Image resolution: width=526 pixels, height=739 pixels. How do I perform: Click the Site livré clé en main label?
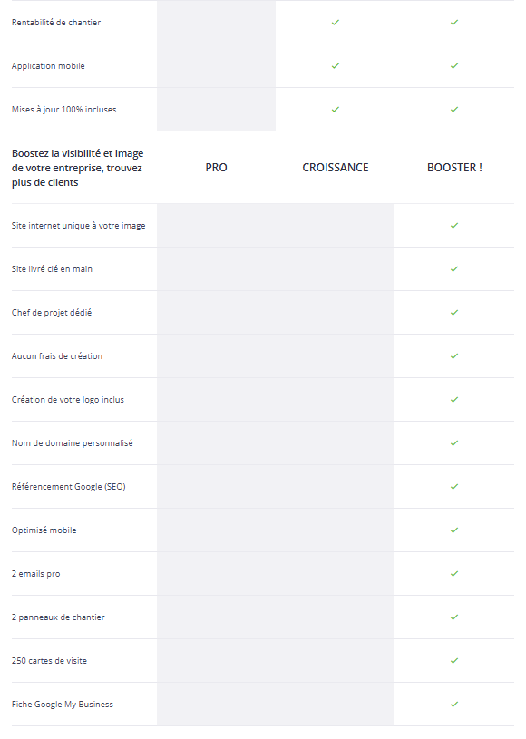click(x=52, y=269)
